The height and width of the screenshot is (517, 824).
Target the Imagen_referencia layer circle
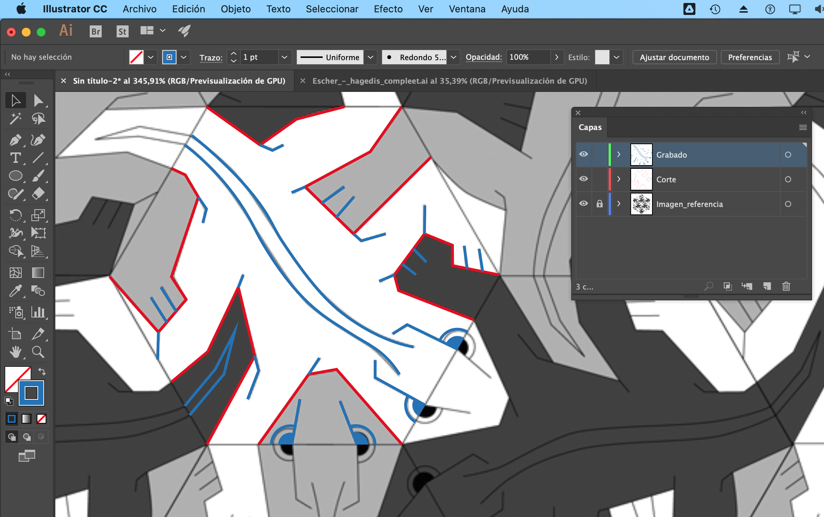(788, 204)
